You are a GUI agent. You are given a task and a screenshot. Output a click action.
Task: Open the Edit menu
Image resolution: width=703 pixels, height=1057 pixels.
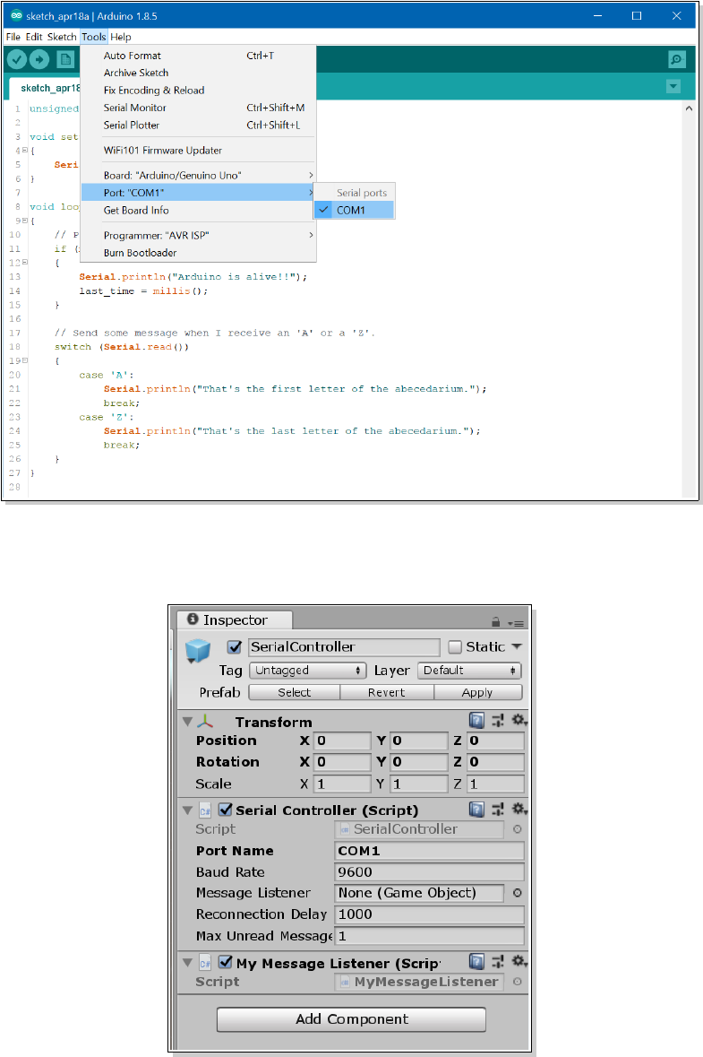(x=34, y=37)
